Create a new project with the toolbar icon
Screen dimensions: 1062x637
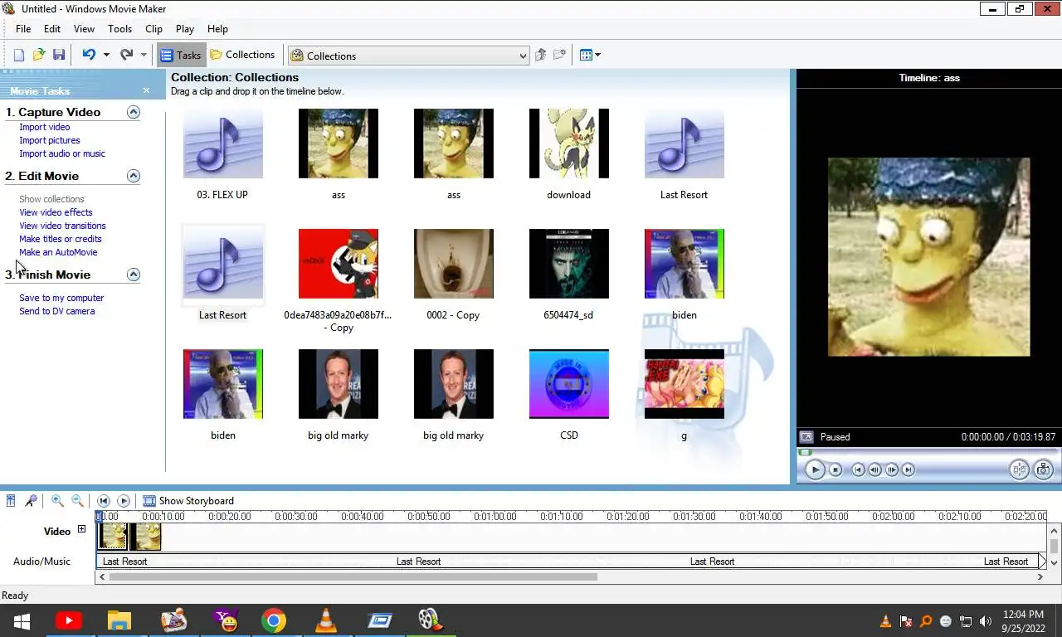coord(18,55)
